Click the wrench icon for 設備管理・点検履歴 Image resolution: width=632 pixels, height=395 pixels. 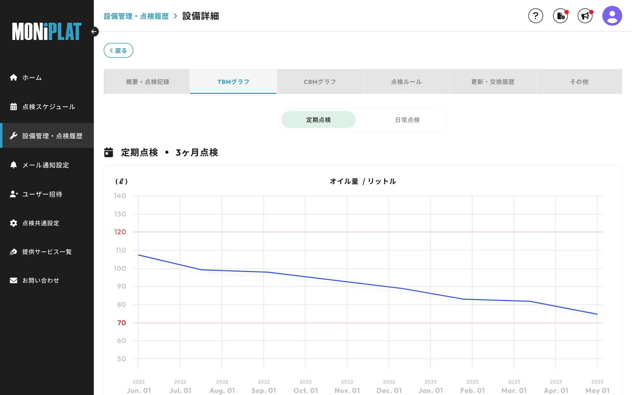click(x=14, y=136)
